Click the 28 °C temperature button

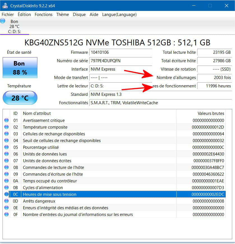click(20, 98)
